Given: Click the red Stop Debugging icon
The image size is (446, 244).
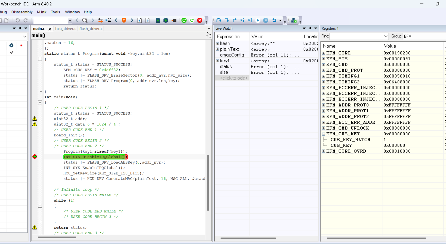Looking at the screenshot, I should point(200,20).
